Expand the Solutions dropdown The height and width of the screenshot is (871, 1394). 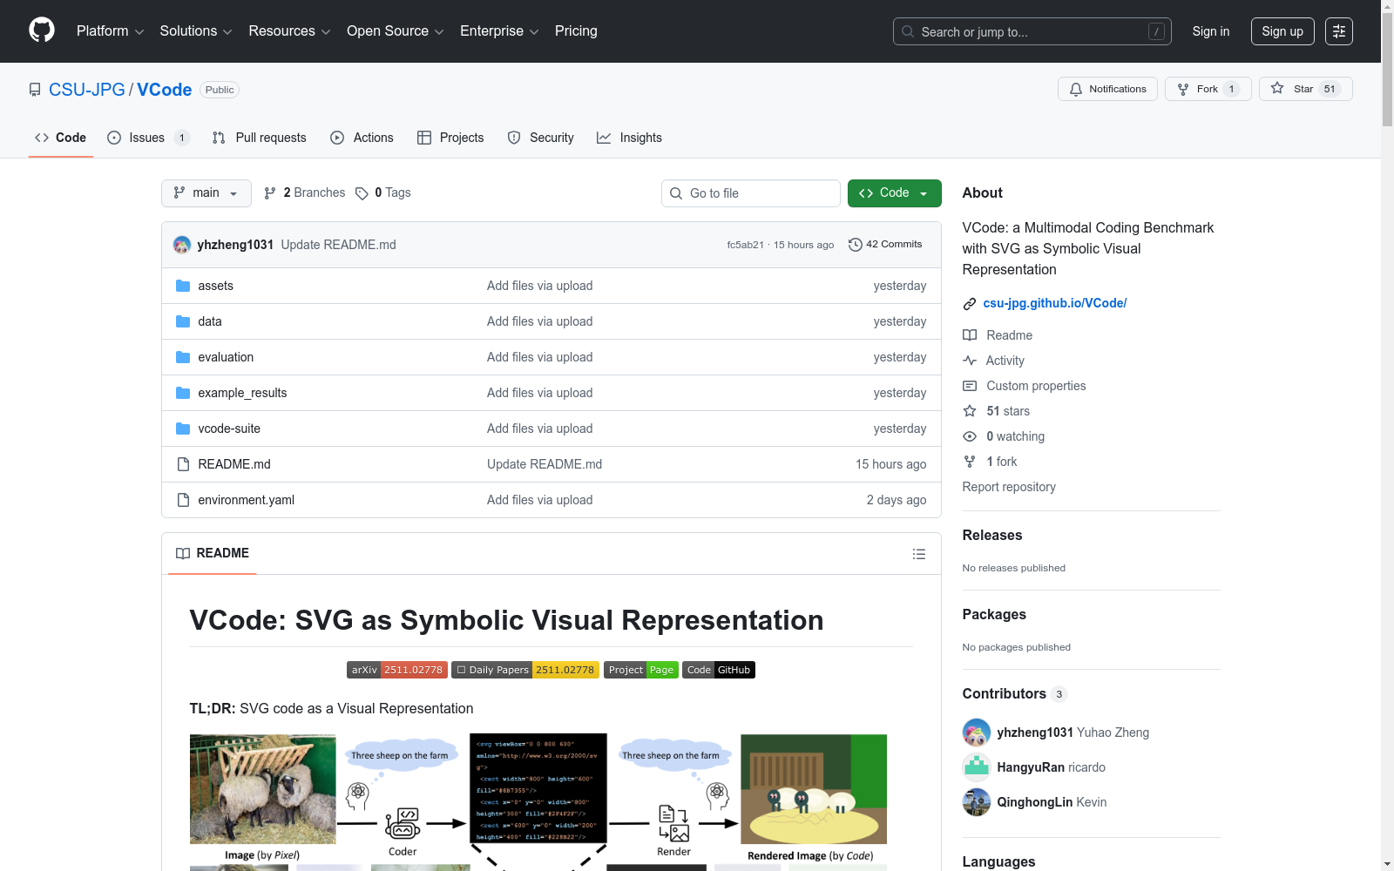pyautogui.click(x=196, y=31)
